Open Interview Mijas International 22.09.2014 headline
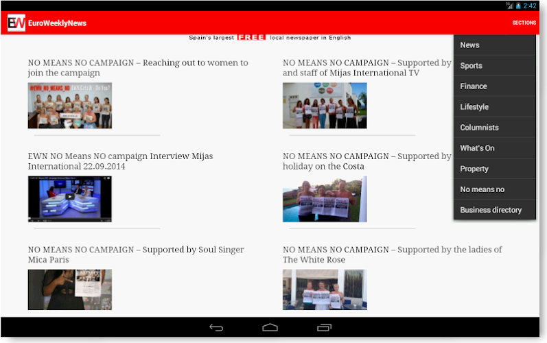This screenshot has width=547, height=343. (120, 161)
